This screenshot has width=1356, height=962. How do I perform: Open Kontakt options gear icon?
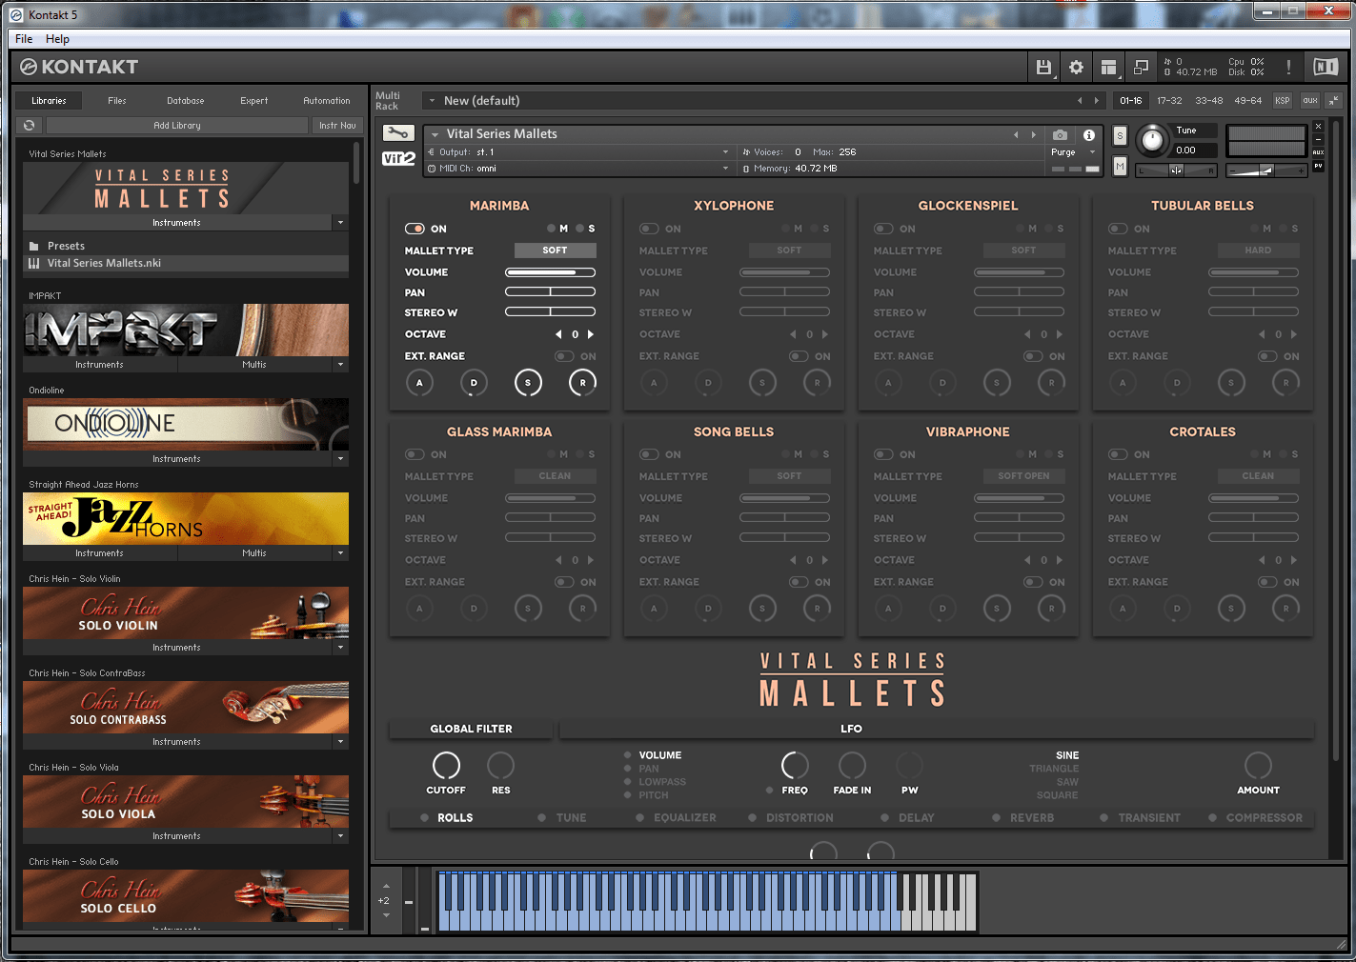pos(1076,67)
